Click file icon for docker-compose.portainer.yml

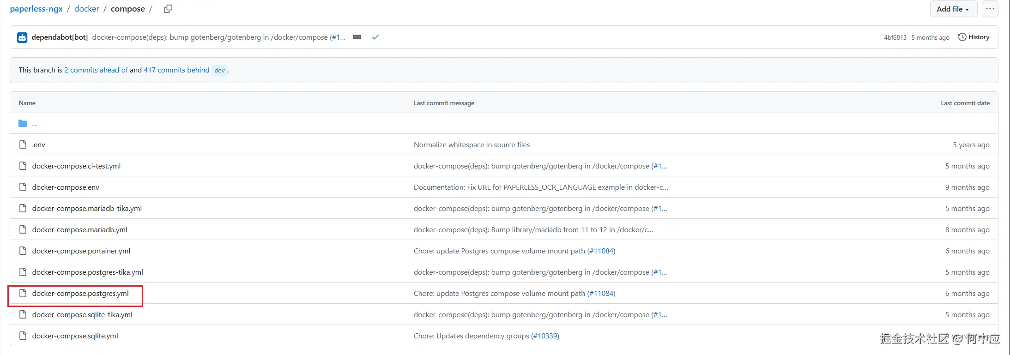23,251
